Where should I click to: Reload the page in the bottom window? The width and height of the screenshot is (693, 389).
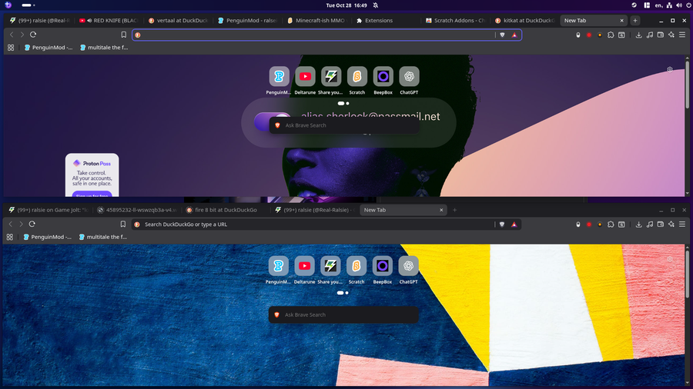coord(32,224)
